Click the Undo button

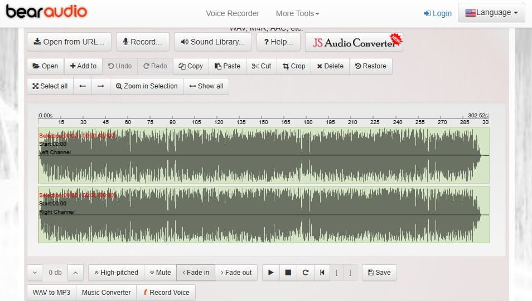120,66
